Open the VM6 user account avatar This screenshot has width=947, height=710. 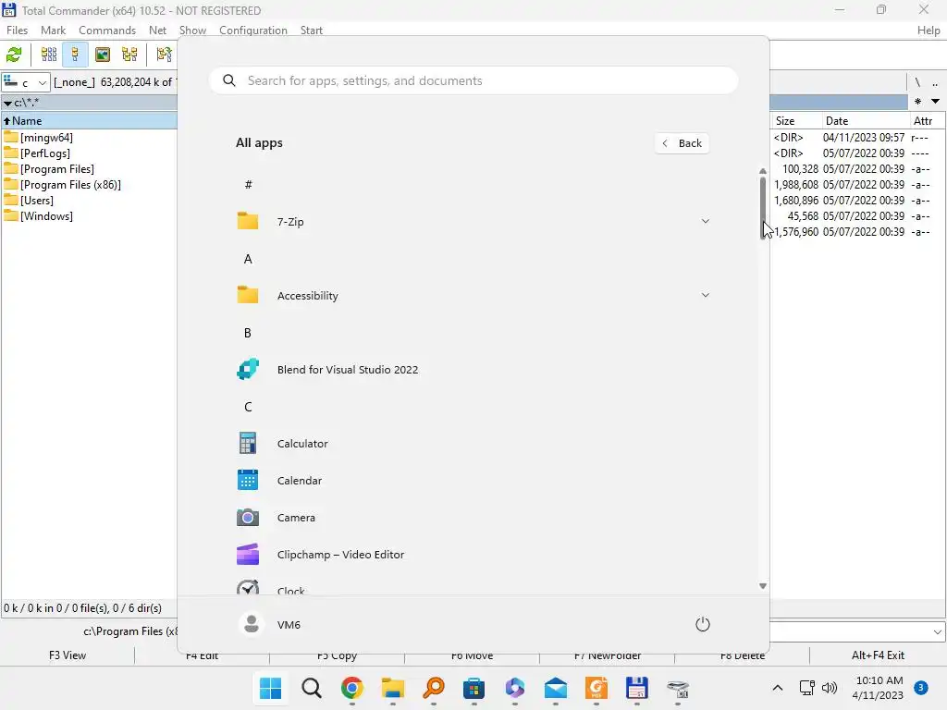252,624
